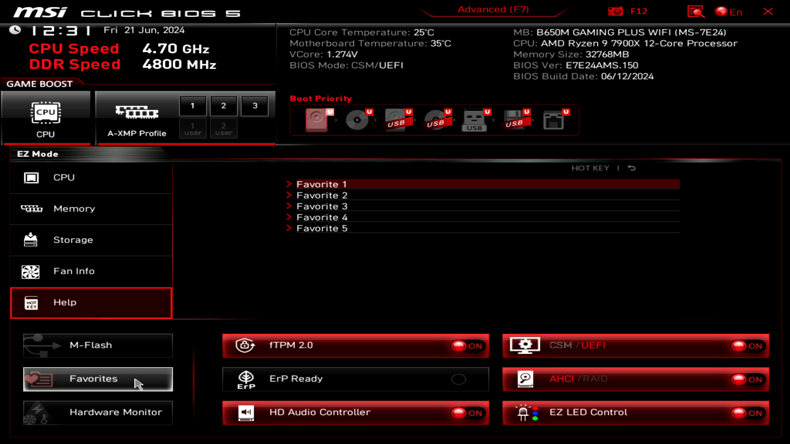Click the VCore 1.274V reading
Screen dimensions: 790x444
pyautogui.click(x=323, y=54)
